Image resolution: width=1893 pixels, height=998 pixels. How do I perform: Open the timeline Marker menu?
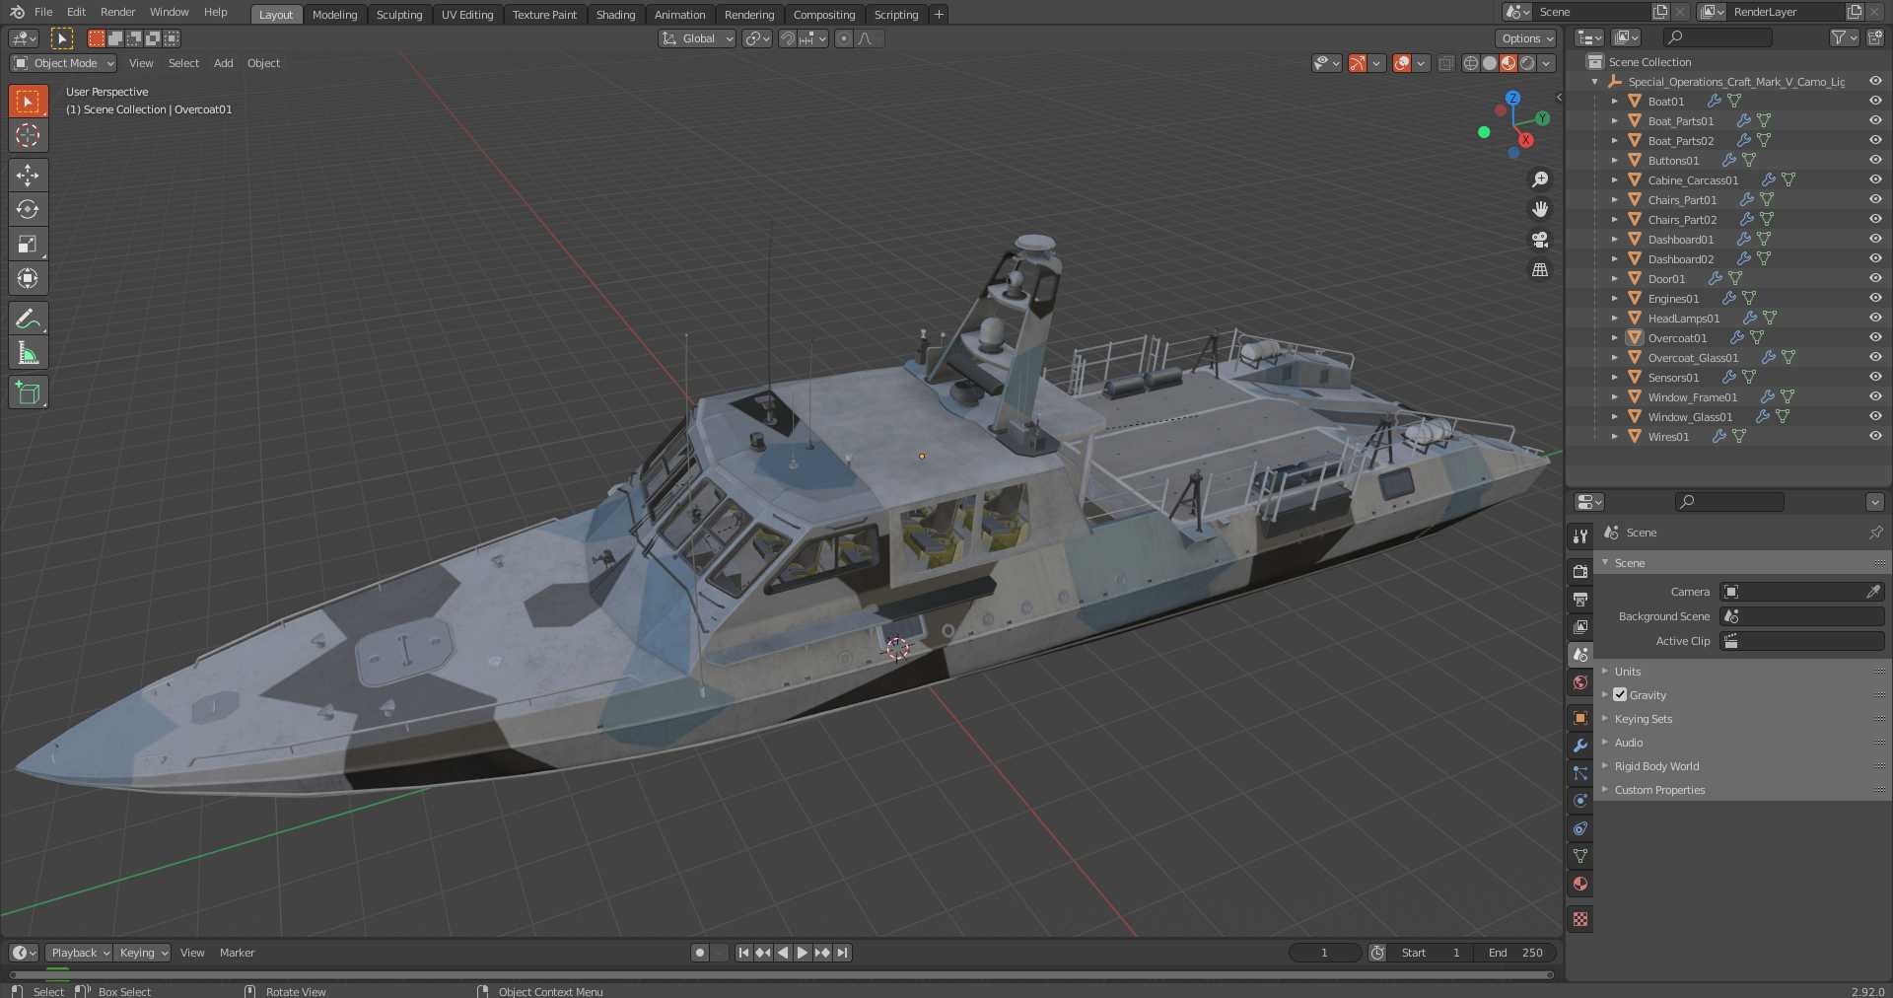tap(237, 953)
